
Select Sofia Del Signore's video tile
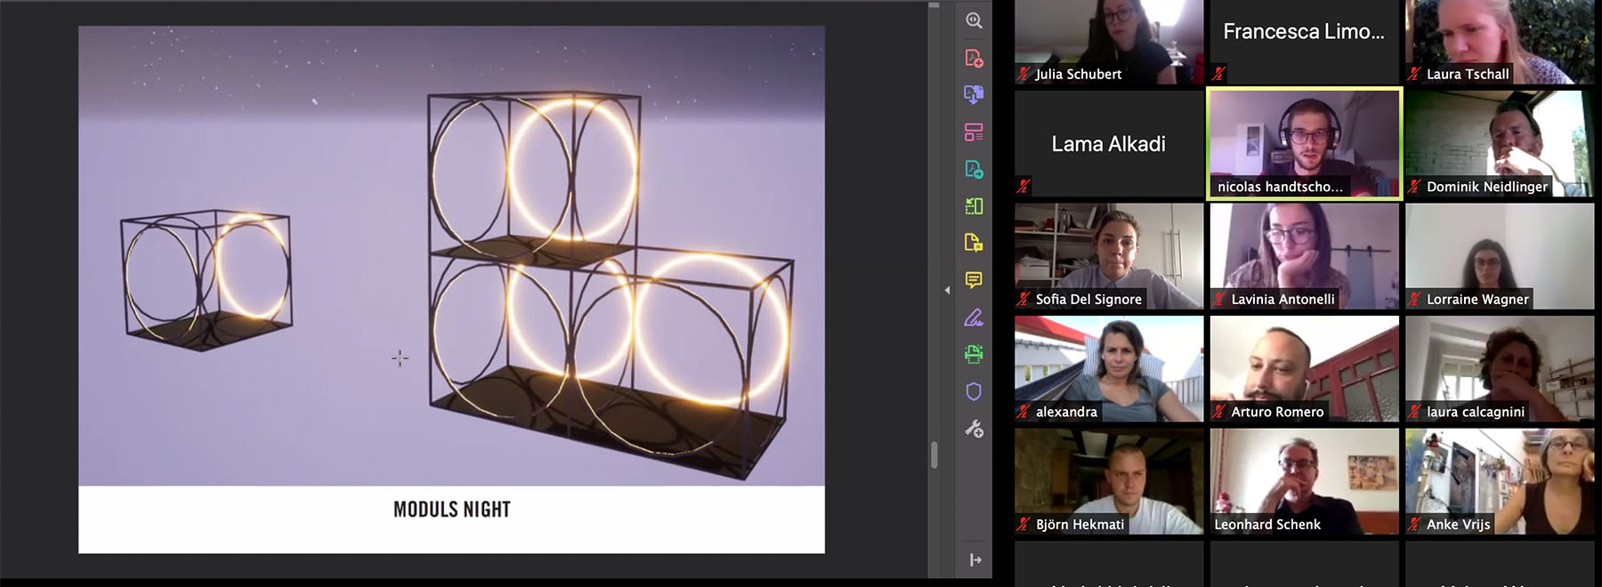[x=1109, y=256]
